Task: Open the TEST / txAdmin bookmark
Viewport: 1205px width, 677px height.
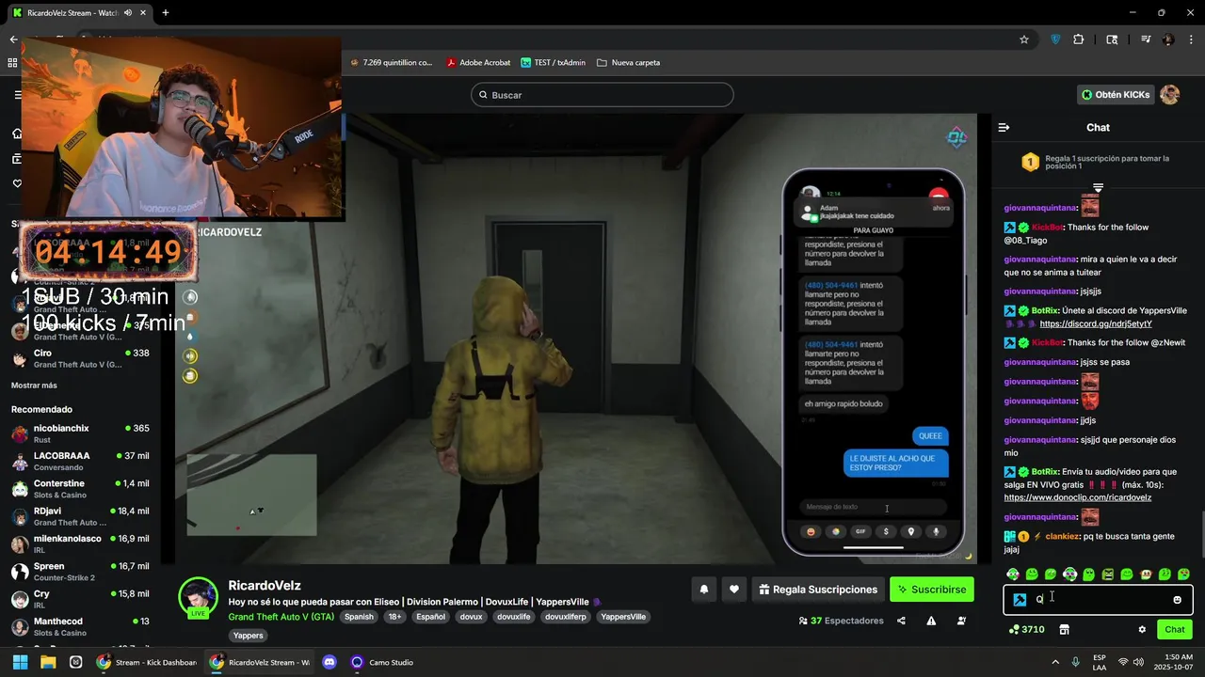Action: [x=553, y=63]
